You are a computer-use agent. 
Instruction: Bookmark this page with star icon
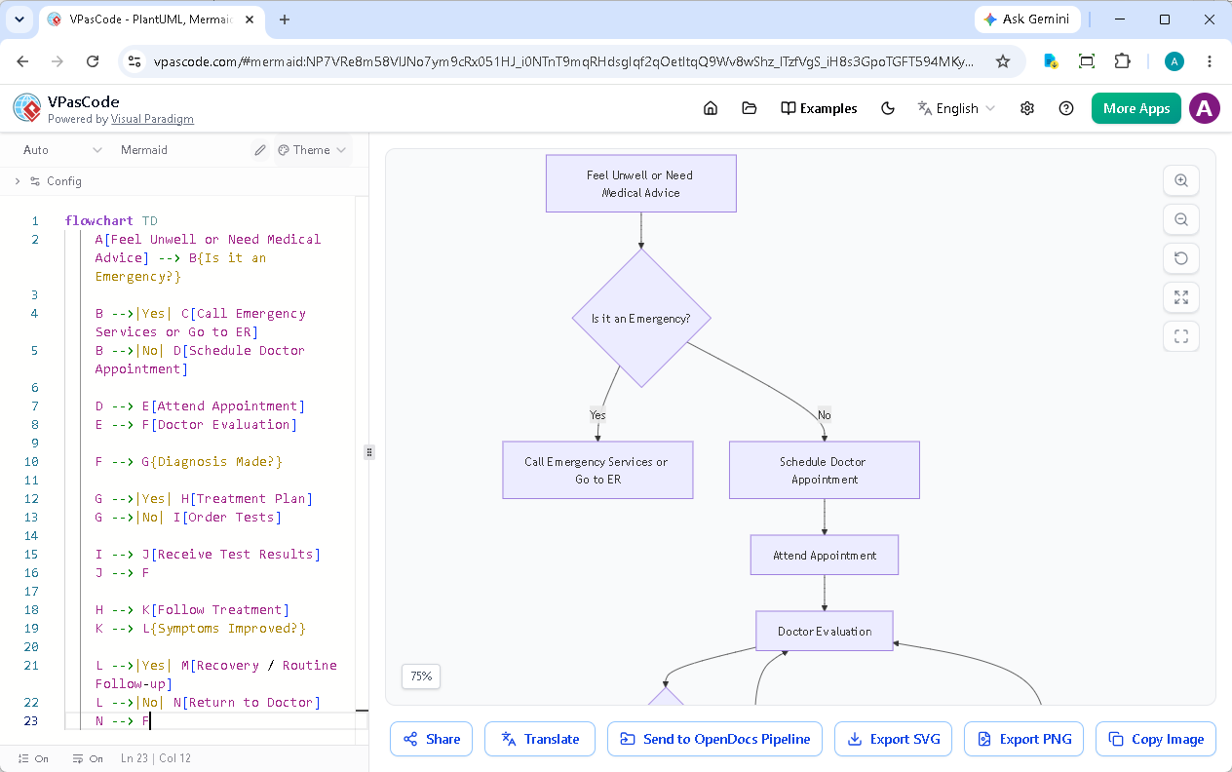[1003, 61]
